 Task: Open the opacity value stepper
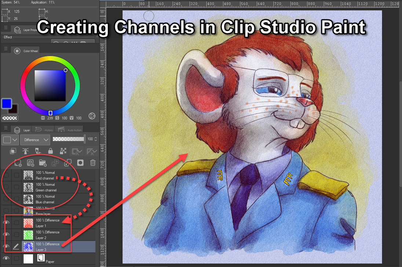click(x=95, y=139)
